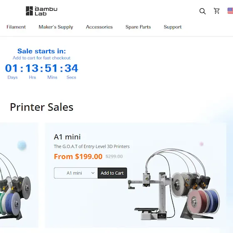Open the Spare Parts menu
This screenshot has width=233, height=233.
pos(138,27)
